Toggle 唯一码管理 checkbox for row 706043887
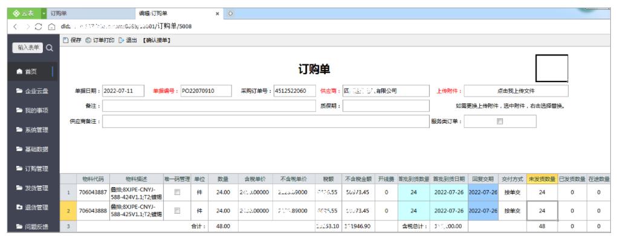Screen dimensions: 617x236 (x=177, y=192)
